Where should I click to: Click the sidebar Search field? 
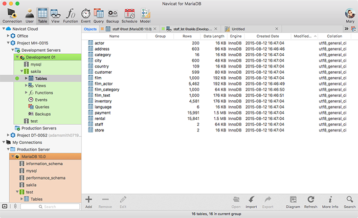coord(50,207)
